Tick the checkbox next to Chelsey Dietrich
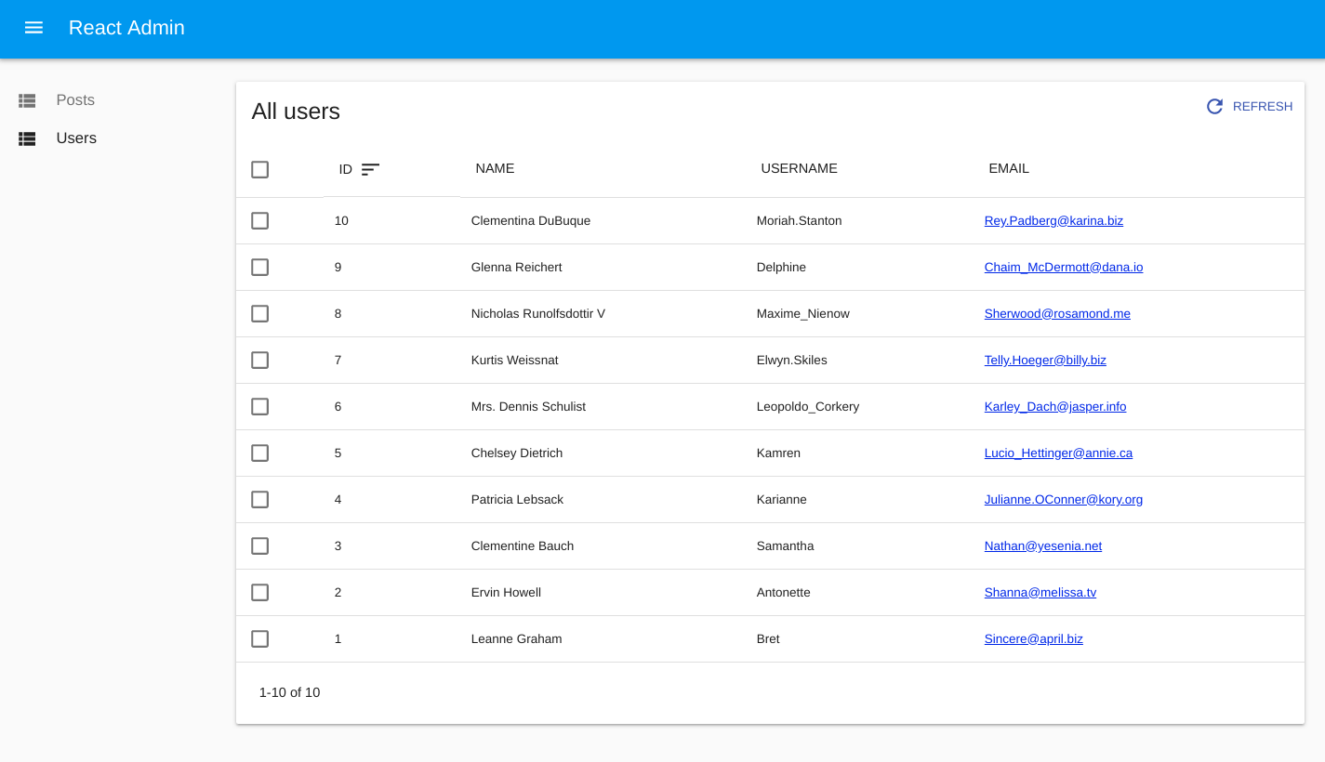 pyautogui.click(x=260, y=453)
